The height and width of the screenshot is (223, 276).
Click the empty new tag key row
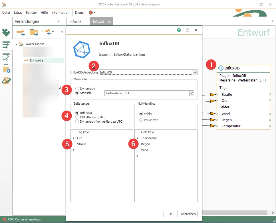pos(104,150)
